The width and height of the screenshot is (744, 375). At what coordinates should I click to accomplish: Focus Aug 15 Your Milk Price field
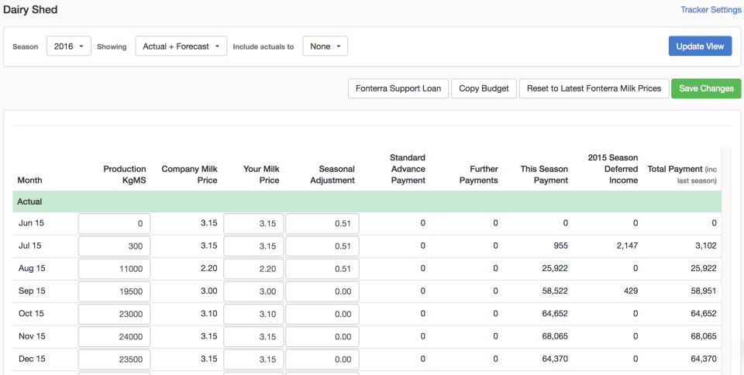coord(253,269)
